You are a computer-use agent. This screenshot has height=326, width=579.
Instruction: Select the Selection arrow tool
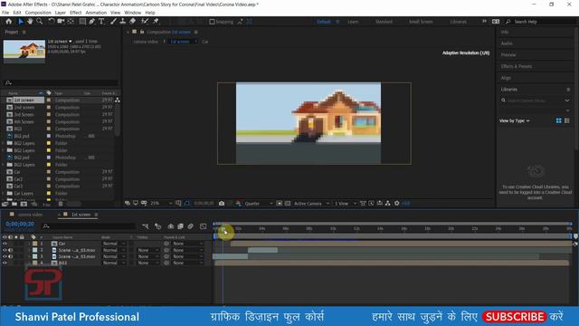pos(21,22)
